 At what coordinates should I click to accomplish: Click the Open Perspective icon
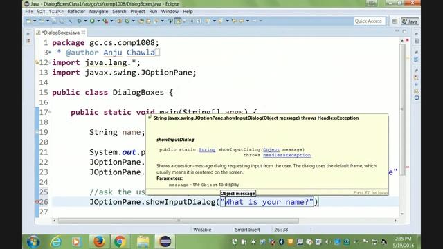(x=395, y=21)
